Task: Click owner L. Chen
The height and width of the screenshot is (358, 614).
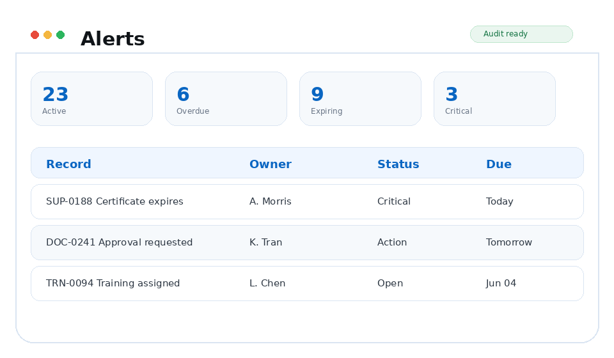Action: [x=267, y=283]
